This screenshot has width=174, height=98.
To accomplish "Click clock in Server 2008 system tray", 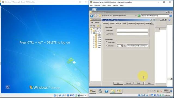I will tap(166, 91).
